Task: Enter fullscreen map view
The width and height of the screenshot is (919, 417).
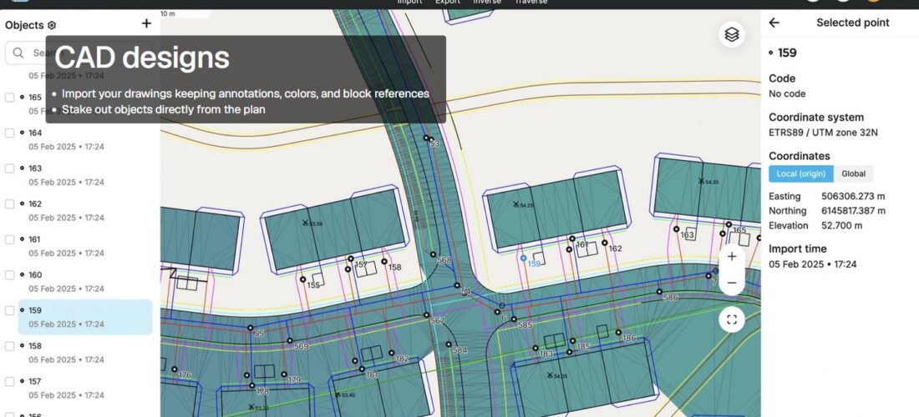Action: coord(732,319)
